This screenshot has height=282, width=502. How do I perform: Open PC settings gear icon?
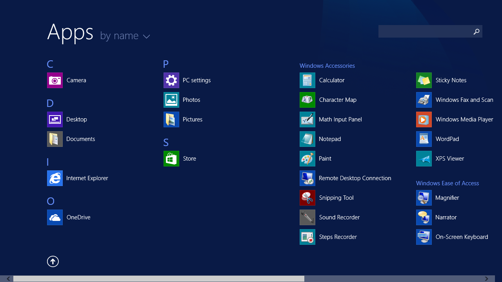(x=171, y=80)
